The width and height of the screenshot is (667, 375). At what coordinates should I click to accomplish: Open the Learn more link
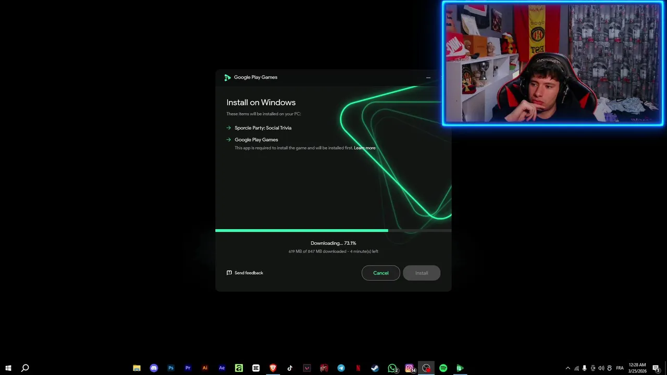coord(365,148)
